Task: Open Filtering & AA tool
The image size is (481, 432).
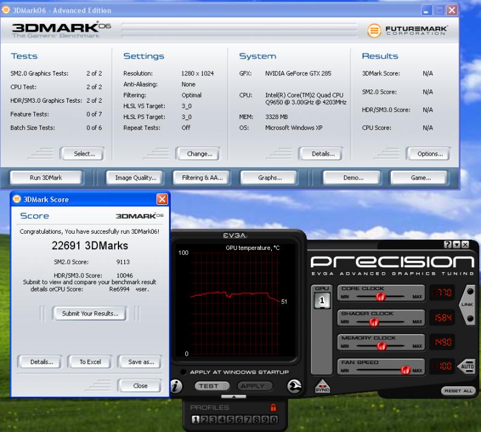Action: 202,178
